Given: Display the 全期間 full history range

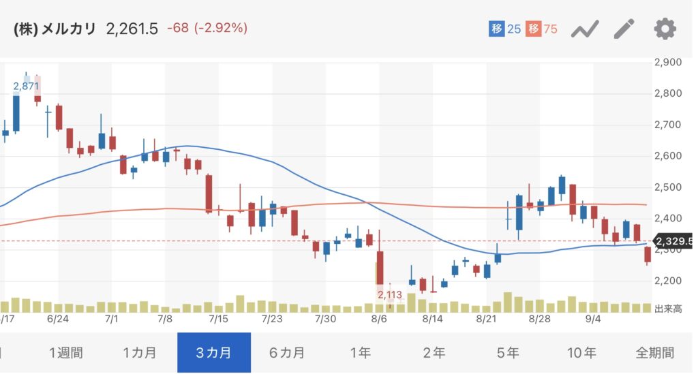Looking at the screenshot, I should pos(655,353).
